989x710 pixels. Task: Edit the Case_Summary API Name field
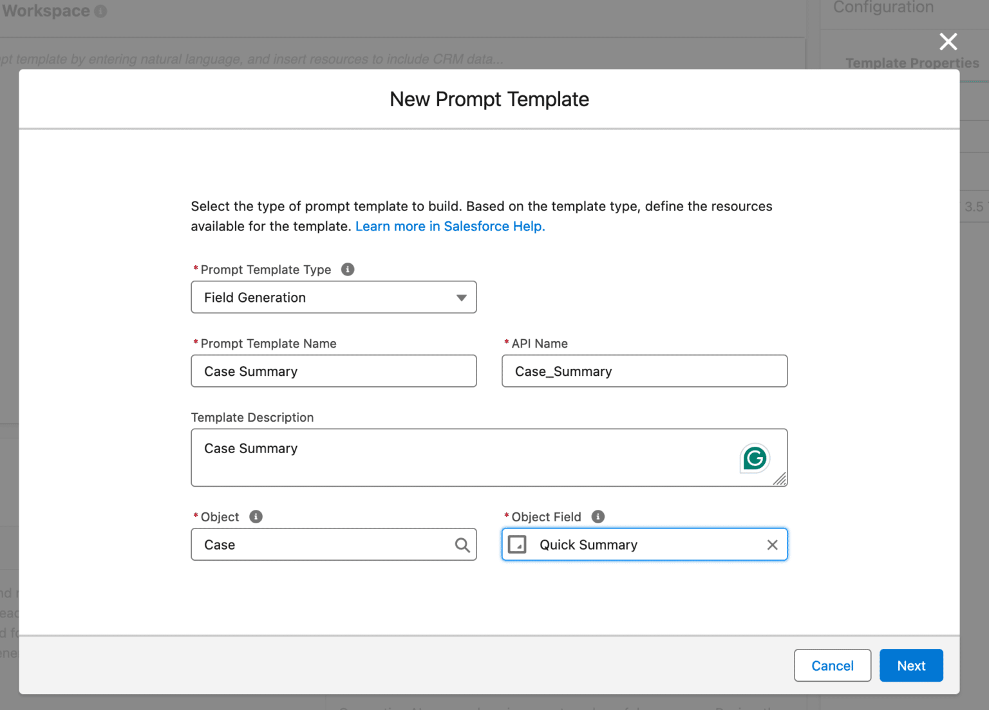[x=644, y=371]
